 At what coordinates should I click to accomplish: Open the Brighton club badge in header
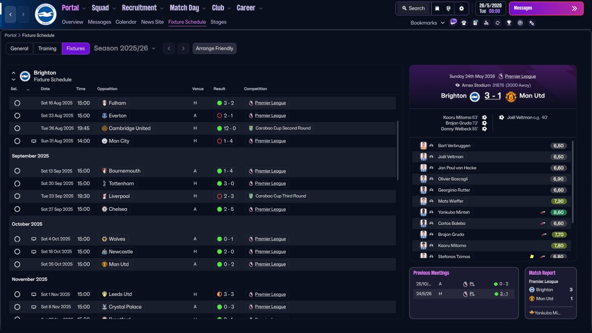click(45, 14)
